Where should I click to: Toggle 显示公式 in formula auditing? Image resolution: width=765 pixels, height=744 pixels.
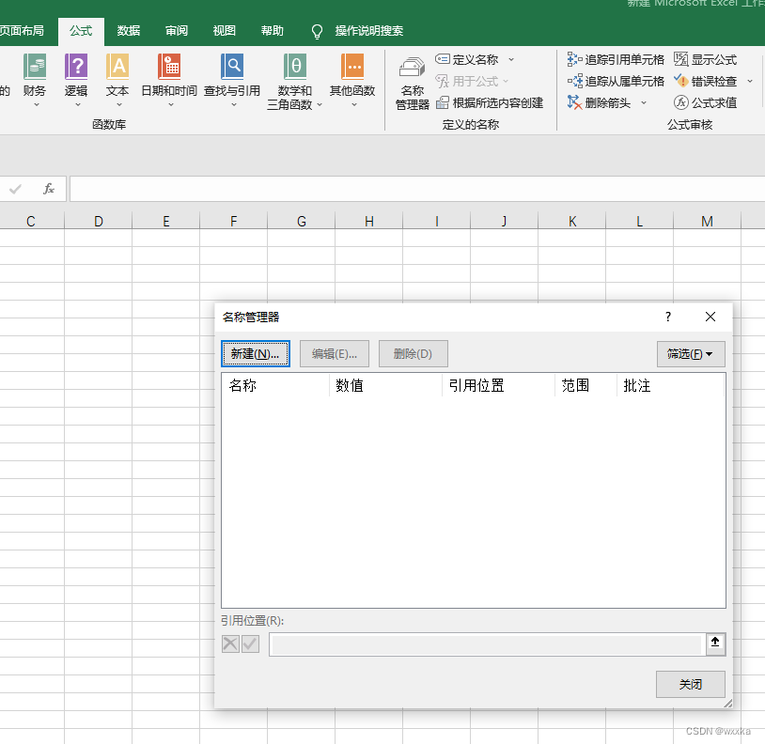click(x=706, y=59)
